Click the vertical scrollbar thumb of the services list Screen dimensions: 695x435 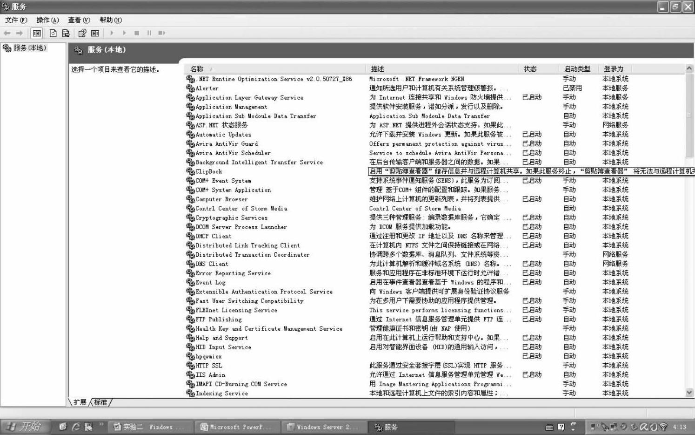pyautogui.click(x=689, y=116)
